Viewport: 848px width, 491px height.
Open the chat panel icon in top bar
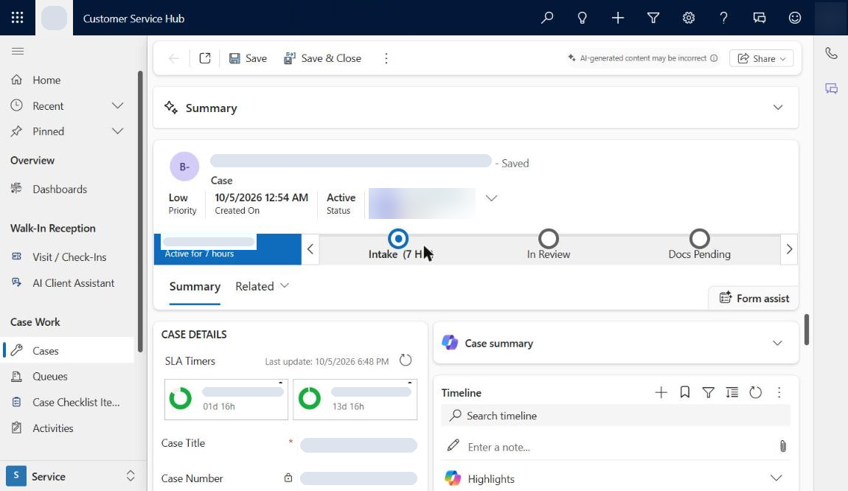(x=760, y=18)
